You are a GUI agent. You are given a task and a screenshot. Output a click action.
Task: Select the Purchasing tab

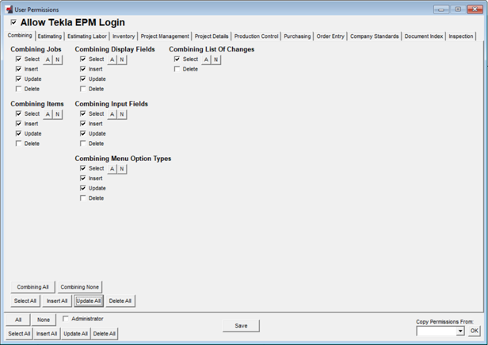(297, 36)
